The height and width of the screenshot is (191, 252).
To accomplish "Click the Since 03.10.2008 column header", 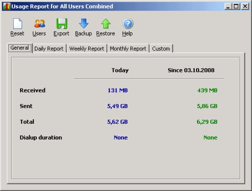I will pyautogui.click(x=191, y=70).
